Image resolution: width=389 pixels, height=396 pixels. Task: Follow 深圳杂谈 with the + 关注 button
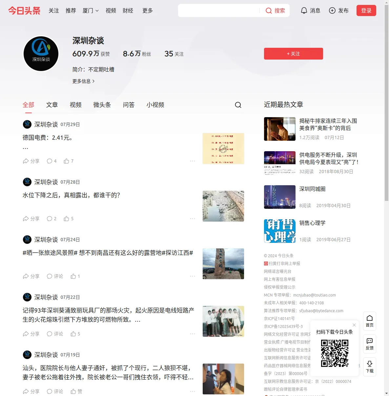click(x=294, y=54)
